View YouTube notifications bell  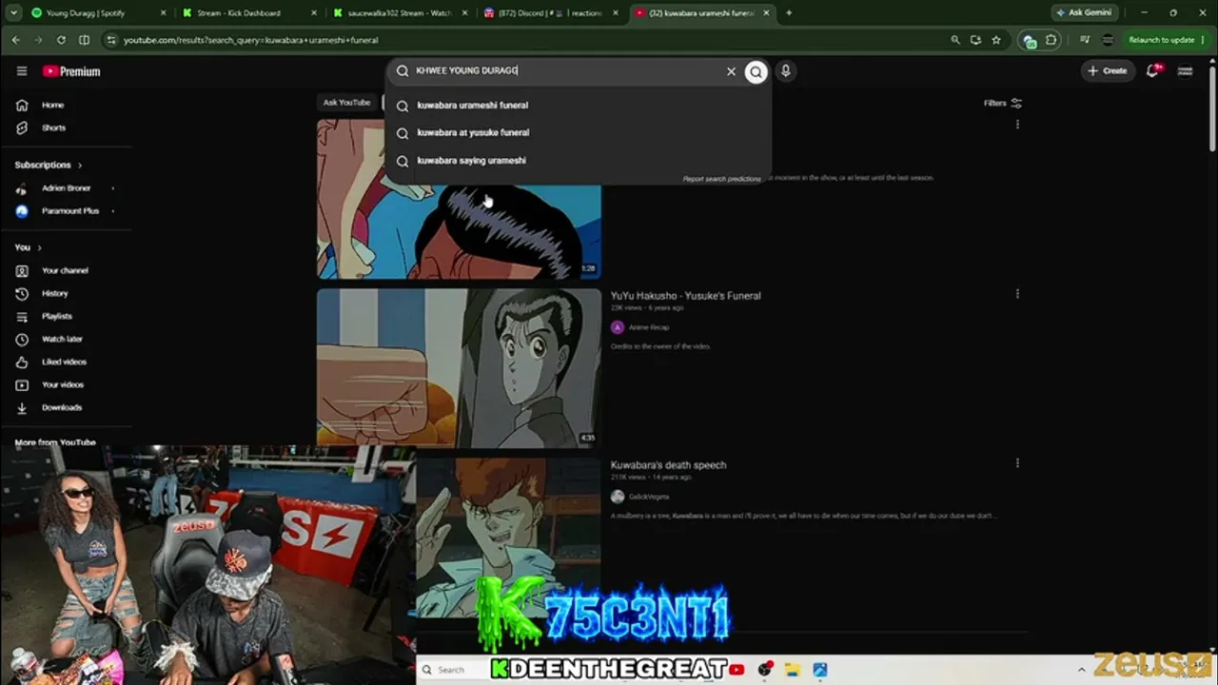[x=1153, y=70]
